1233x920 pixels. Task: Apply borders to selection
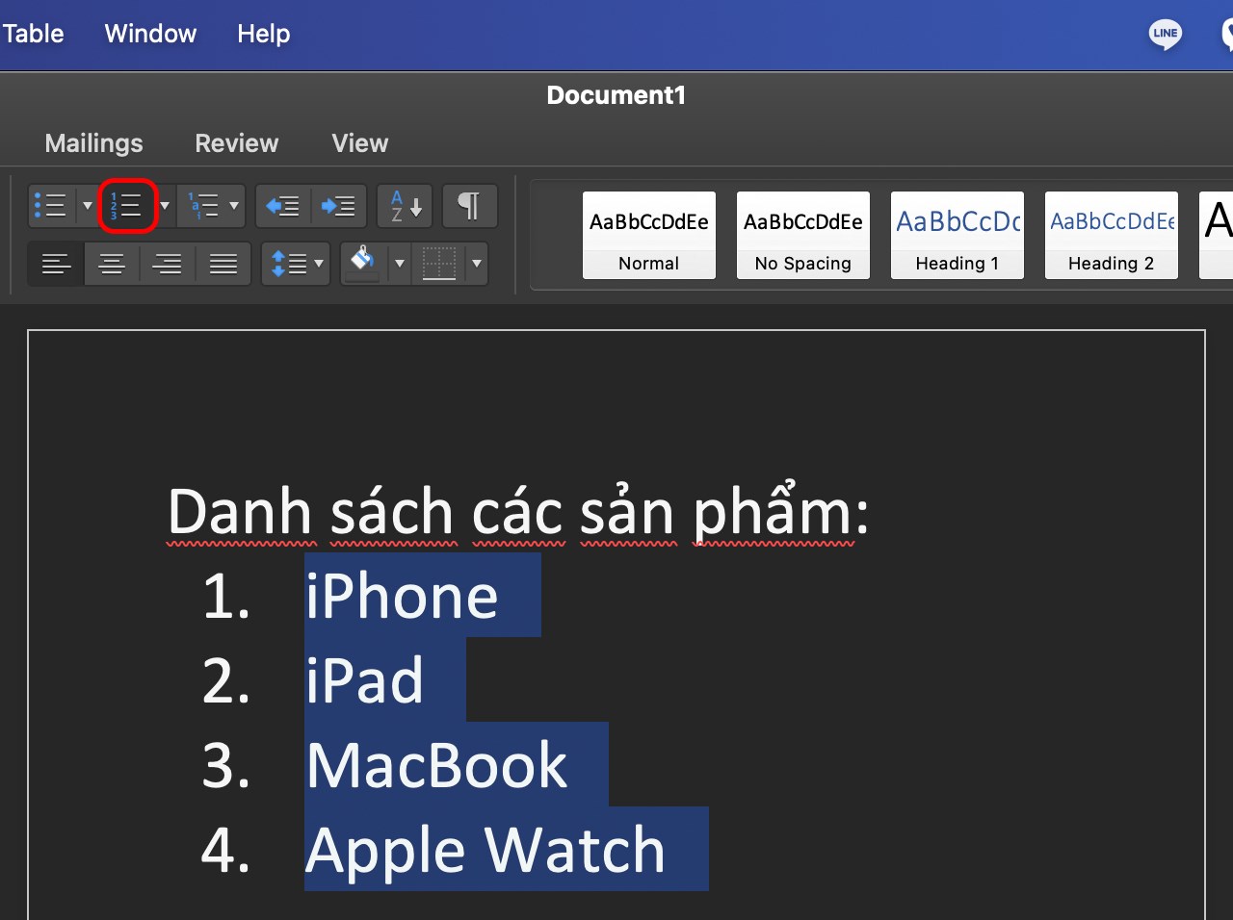coord(439,263)
